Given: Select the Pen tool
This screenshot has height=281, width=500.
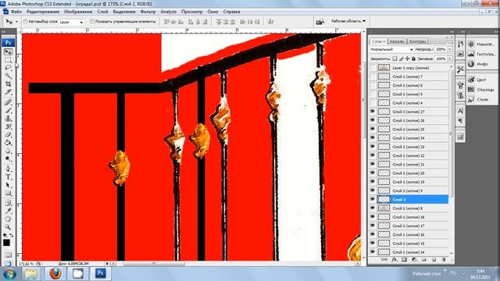Looking at the screenshot, I should coord(9,169).
